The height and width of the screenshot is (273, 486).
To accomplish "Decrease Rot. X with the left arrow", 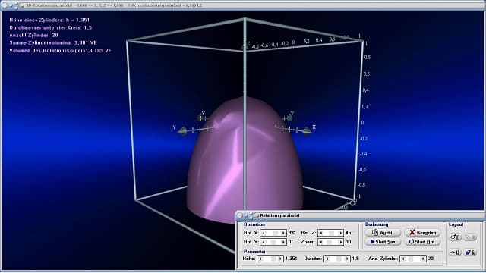I will (264, 233).
